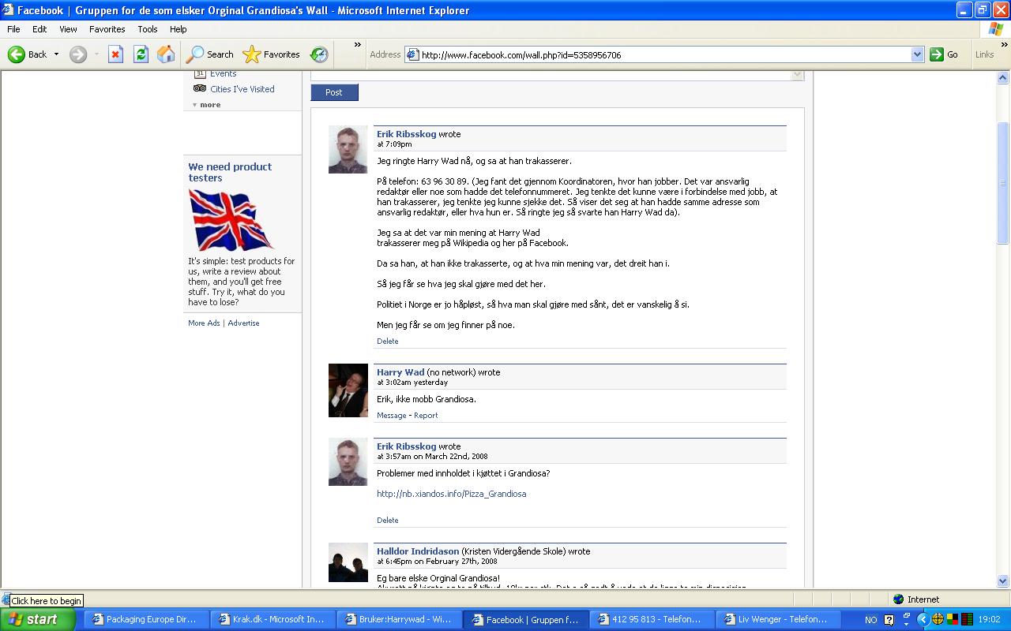Stop page loading with the red X icon
This screenshot has height=631, width=1011.
point(115,54)
